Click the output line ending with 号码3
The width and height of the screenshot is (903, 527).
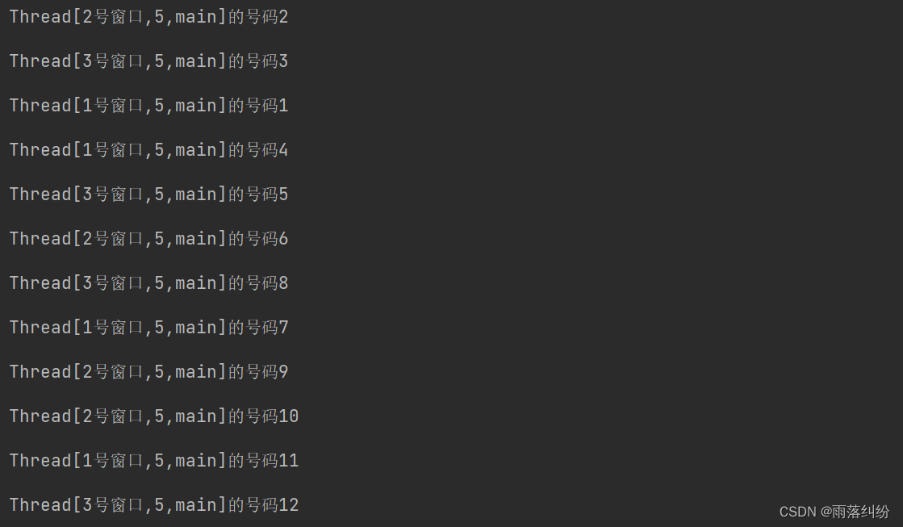click(x=148, y=61)
